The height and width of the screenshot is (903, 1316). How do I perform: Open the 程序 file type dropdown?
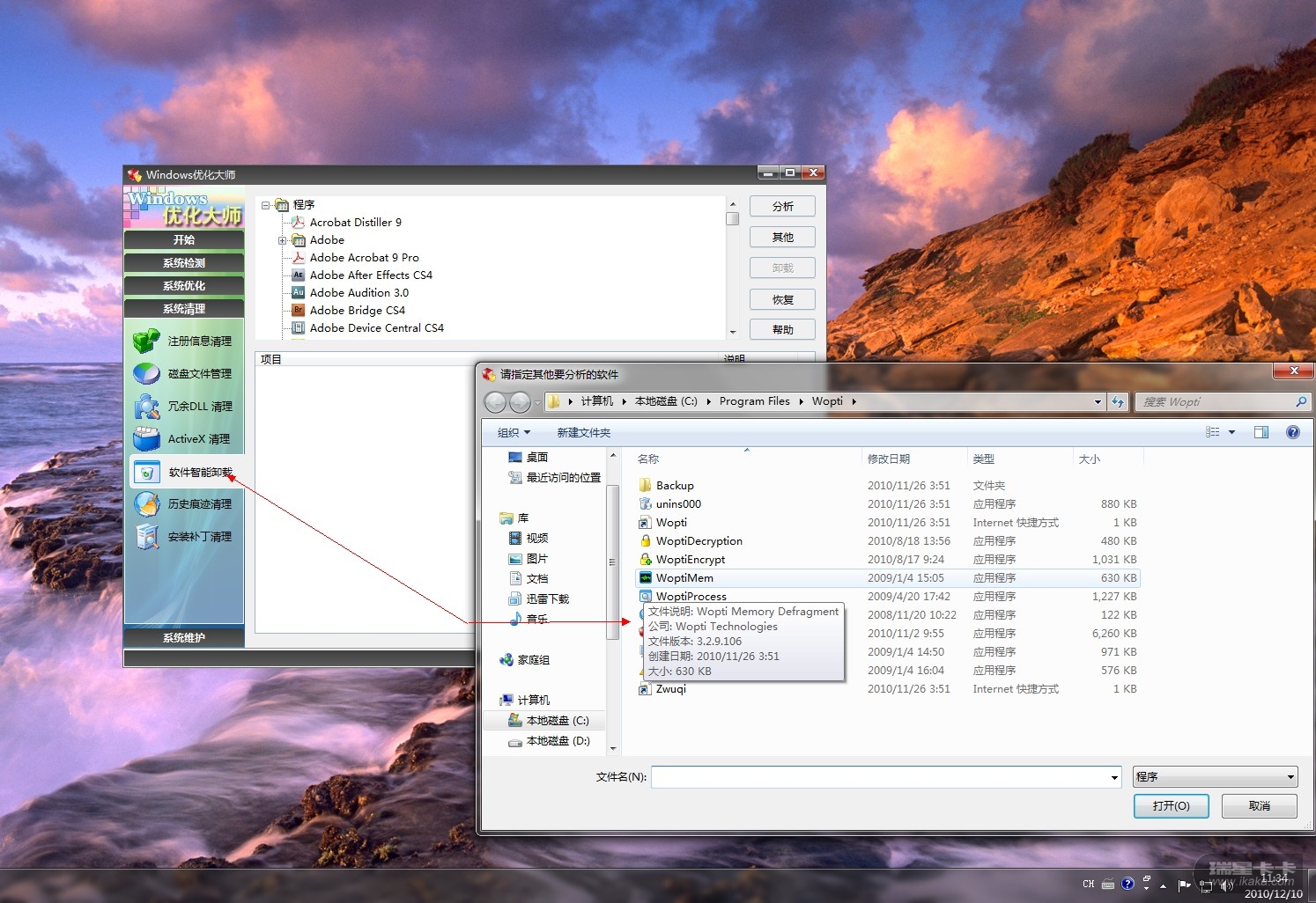[1215, 777]
